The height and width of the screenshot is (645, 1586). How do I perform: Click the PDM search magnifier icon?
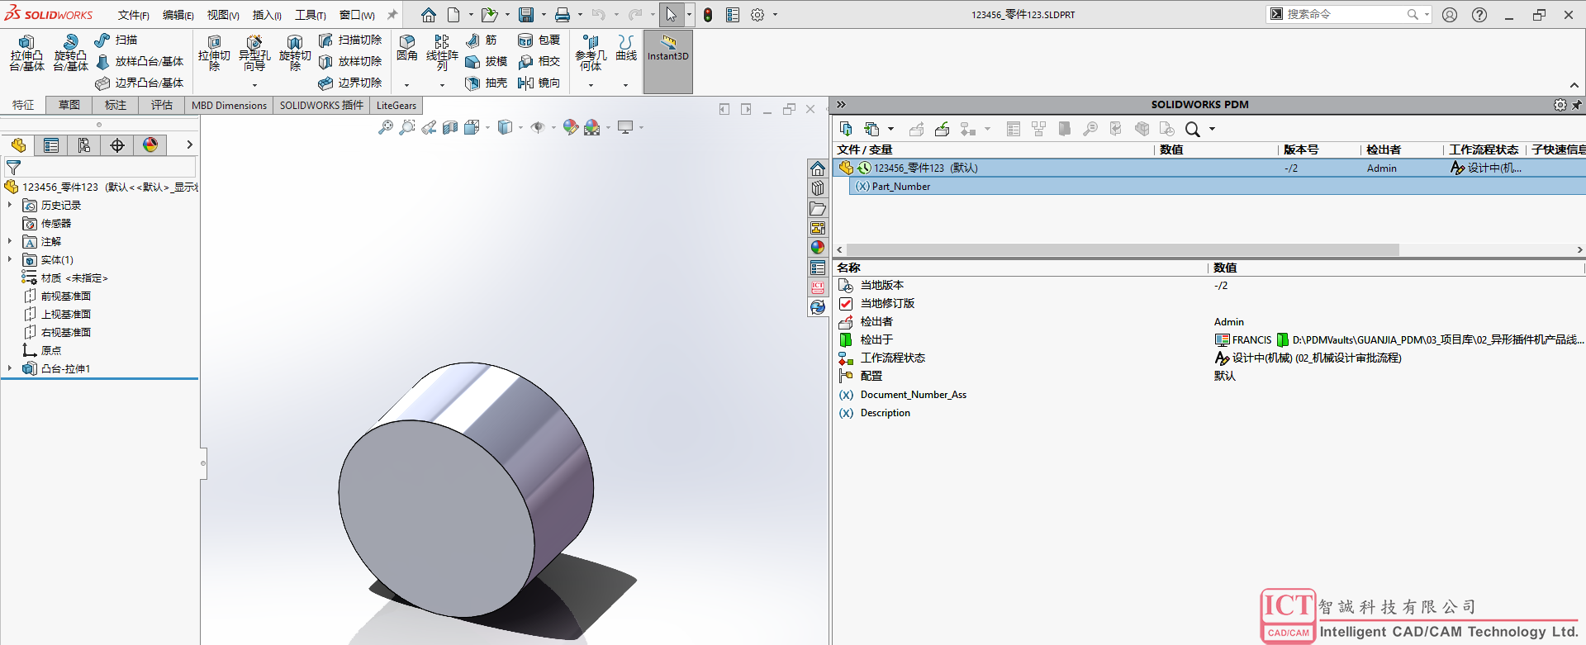pos(1192,129)
